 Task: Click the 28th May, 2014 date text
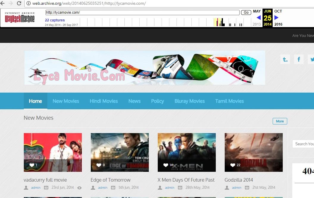197,188
